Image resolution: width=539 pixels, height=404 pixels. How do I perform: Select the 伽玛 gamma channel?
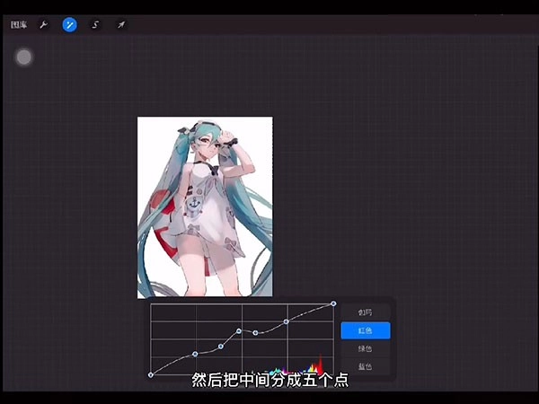(365, 312)
